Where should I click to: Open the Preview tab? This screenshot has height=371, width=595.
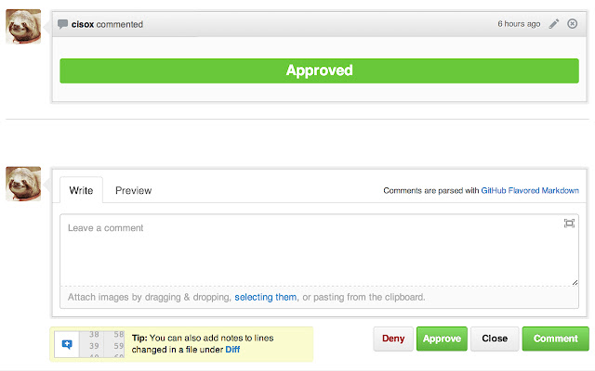tap(133, 190)
